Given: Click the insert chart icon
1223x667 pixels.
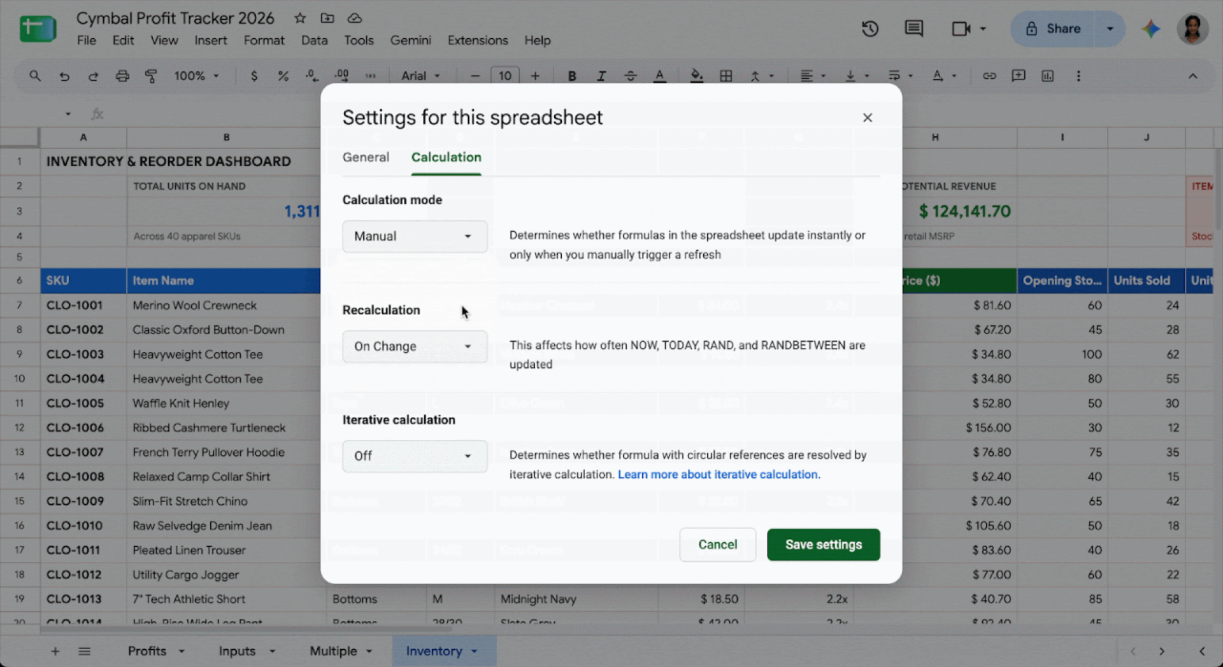Looking at the screenshot, I should [x=1048, y=76].
